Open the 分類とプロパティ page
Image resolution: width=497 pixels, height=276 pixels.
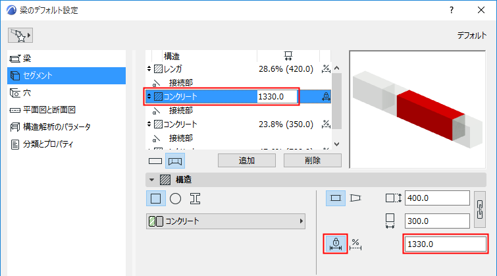(x=66, y=144)
